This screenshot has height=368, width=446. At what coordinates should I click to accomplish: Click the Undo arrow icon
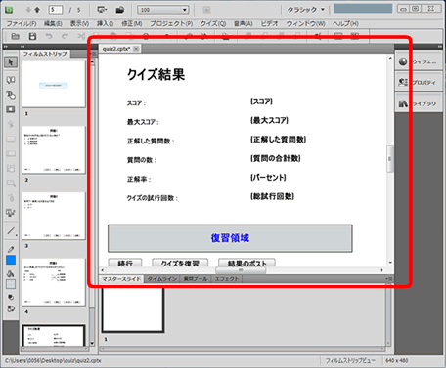(49, 36)
